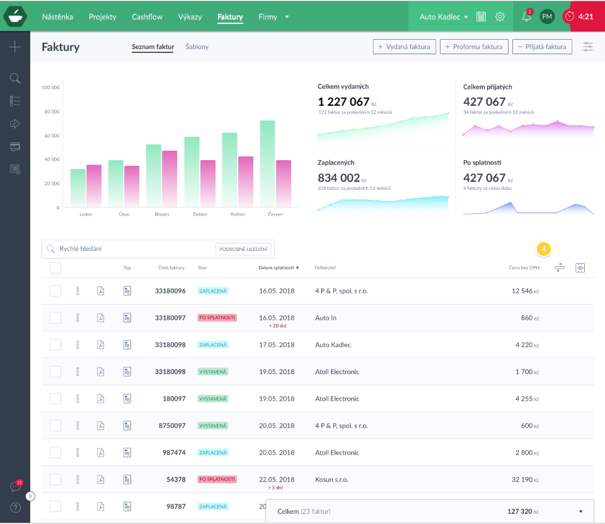Click the Vydaná faktura button
Image resolution: width=605 pixels, height=524 pixels.
coord(405,47)
